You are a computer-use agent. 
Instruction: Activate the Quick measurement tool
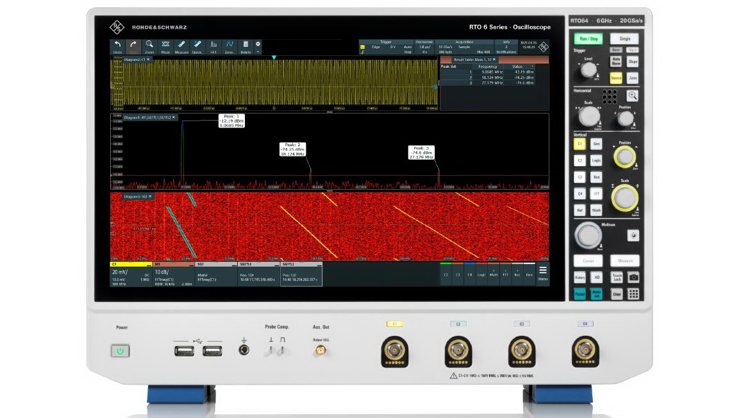point(197,46)
